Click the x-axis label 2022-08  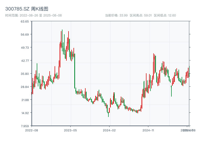(31, 130)
